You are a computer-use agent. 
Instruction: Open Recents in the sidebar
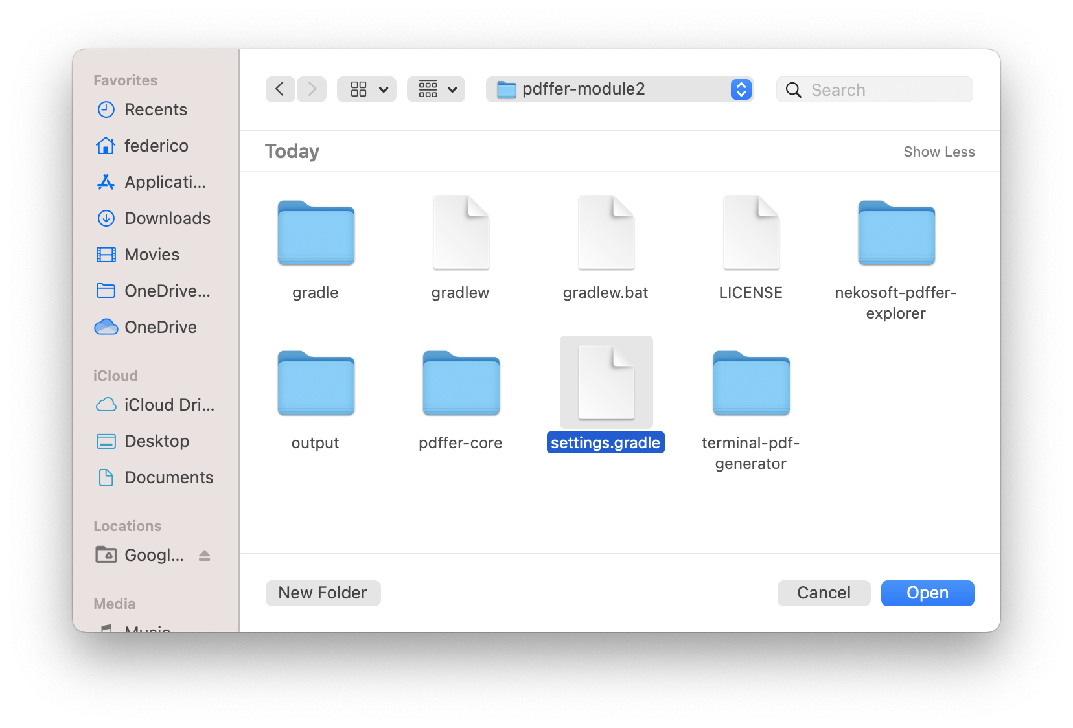pos(156,109)
